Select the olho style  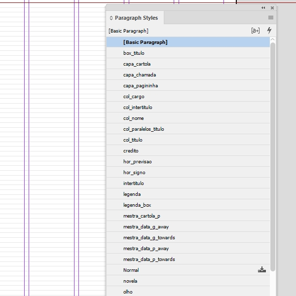[x=188, y=292]
